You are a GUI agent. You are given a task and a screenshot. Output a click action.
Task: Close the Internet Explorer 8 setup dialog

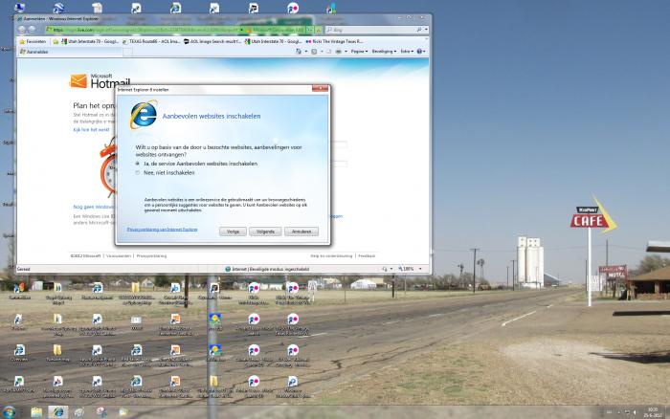pyautogui.click(x=320, y=88)
